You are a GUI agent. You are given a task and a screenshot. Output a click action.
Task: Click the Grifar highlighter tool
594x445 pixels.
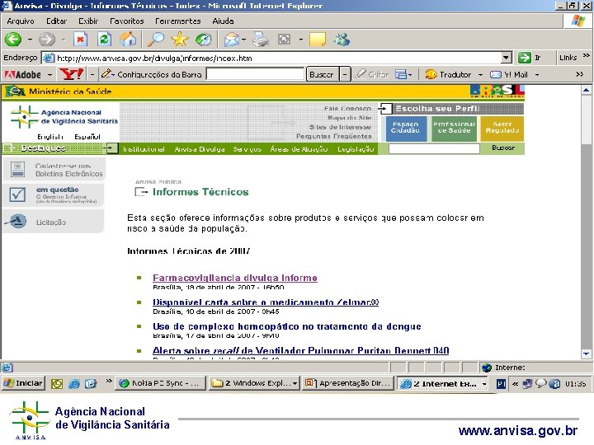click(372, 74)
